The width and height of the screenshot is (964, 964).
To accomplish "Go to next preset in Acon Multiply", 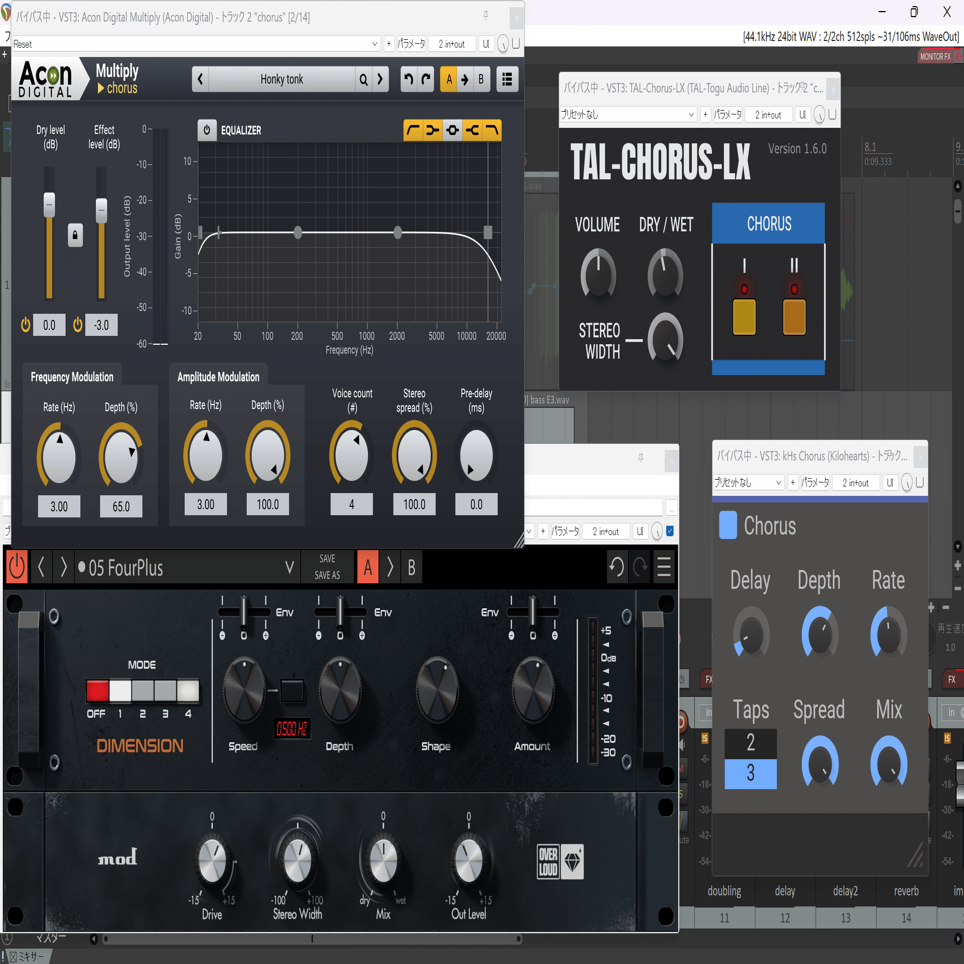I will click(x=380, y=79).
